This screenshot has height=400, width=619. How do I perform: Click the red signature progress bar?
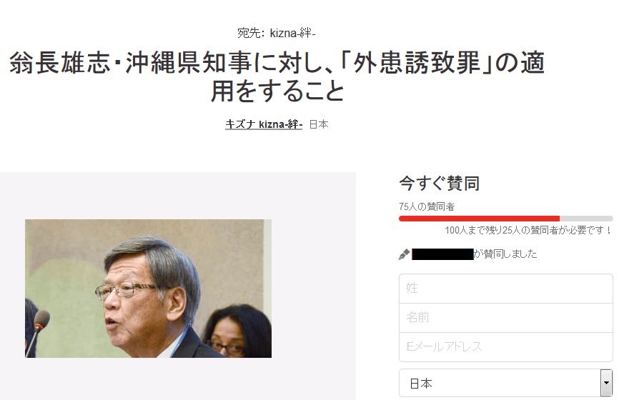479,219
